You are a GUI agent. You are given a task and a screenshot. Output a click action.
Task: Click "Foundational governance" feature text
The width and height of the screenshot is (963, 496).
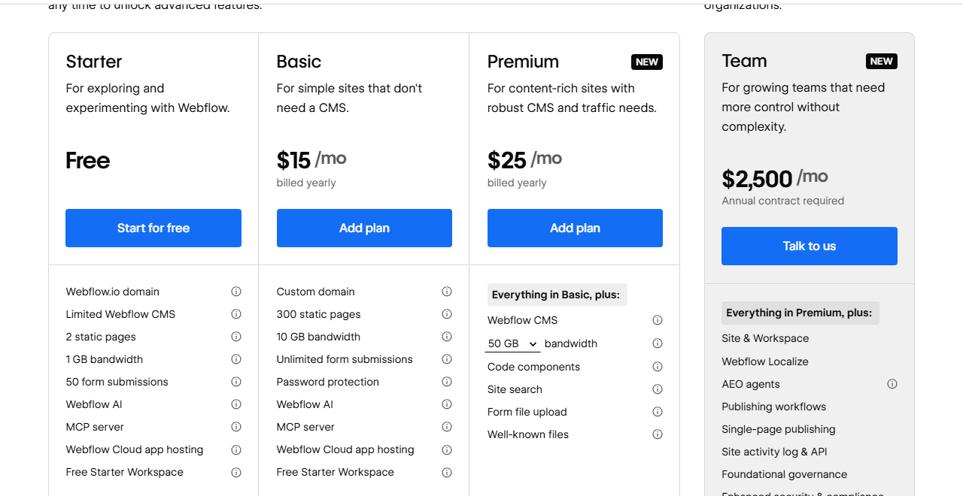click(x=785, y=474)
